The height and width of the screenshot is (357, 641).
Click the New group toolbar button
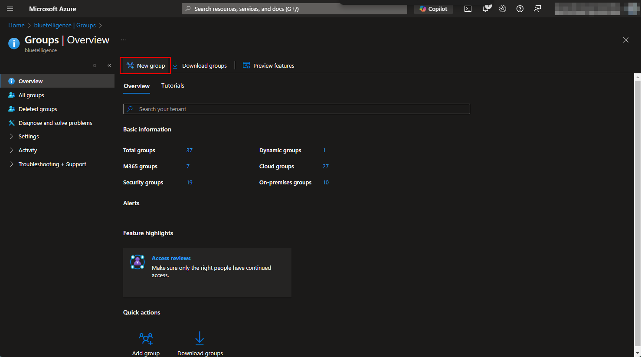pos(146,66)
